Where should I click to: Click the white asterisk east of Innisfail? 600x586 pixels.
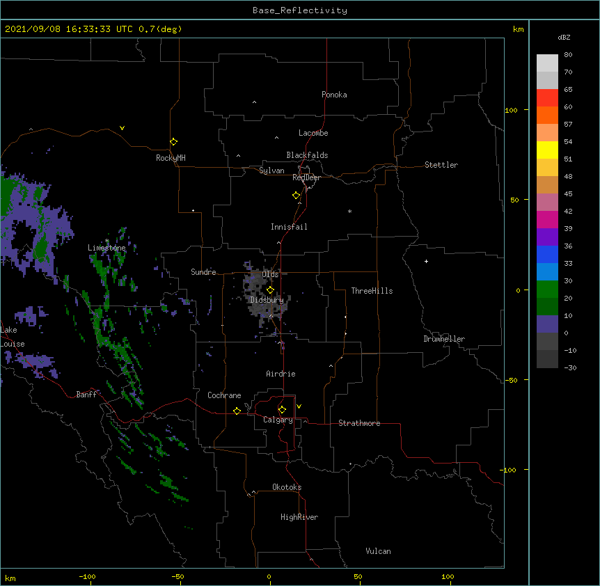click(x=349, y=211)
